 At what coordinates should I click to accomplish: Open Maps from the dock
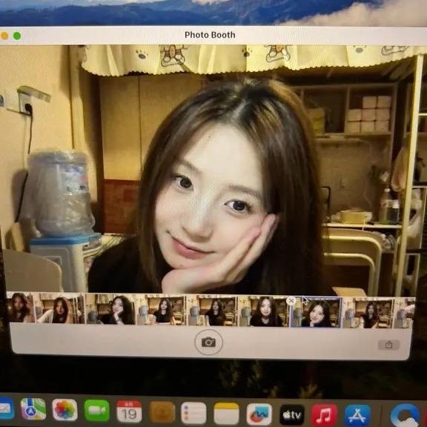pos(33,408)
